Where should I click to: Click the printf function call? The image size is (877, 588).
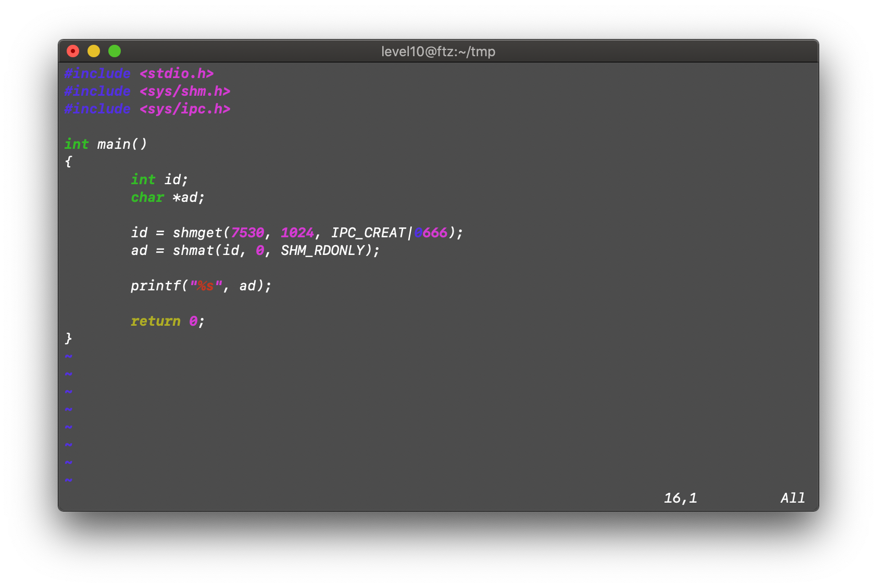[x=156, y=286]
